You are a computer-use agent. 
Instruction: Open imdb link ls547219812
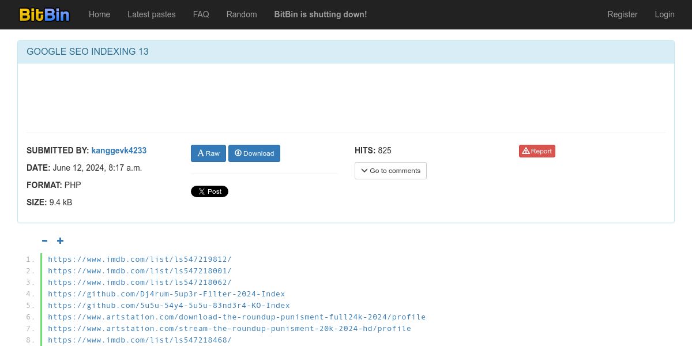coord(140,259)
